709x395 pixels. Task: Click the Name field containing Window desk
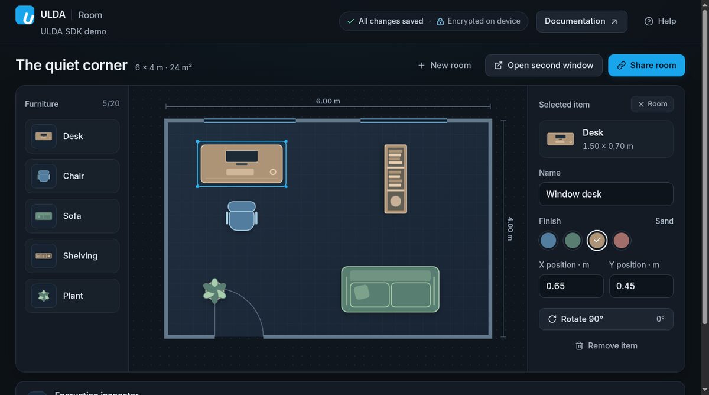coord(606,194)
